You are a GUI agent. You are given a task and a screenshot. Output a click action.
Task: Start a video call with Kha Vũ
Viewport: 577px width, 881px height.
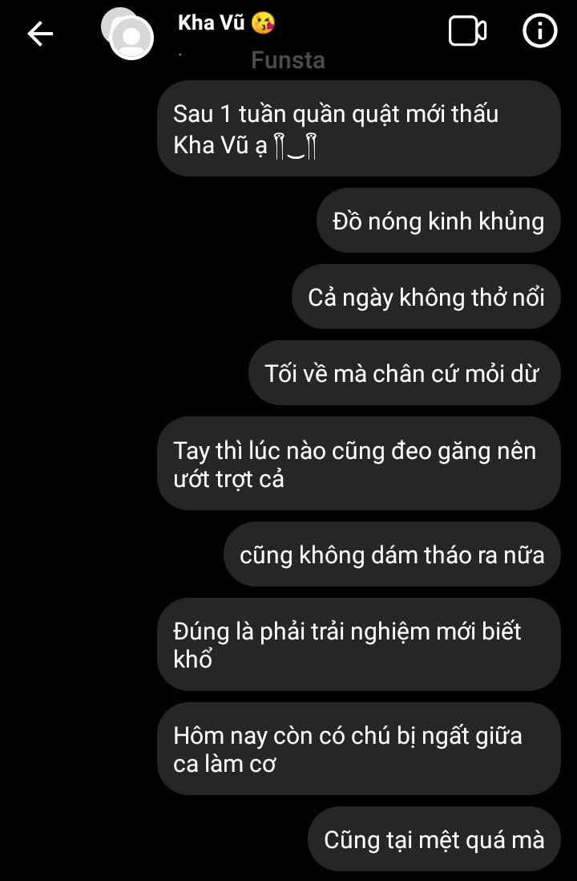point(467,31)
